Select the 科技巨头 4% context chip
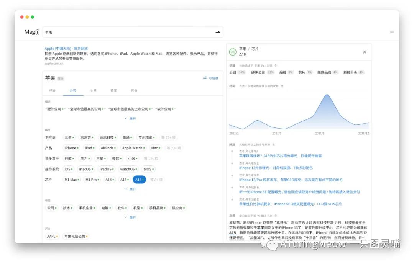Screen dimensions: 414x263 coord(353,72)
